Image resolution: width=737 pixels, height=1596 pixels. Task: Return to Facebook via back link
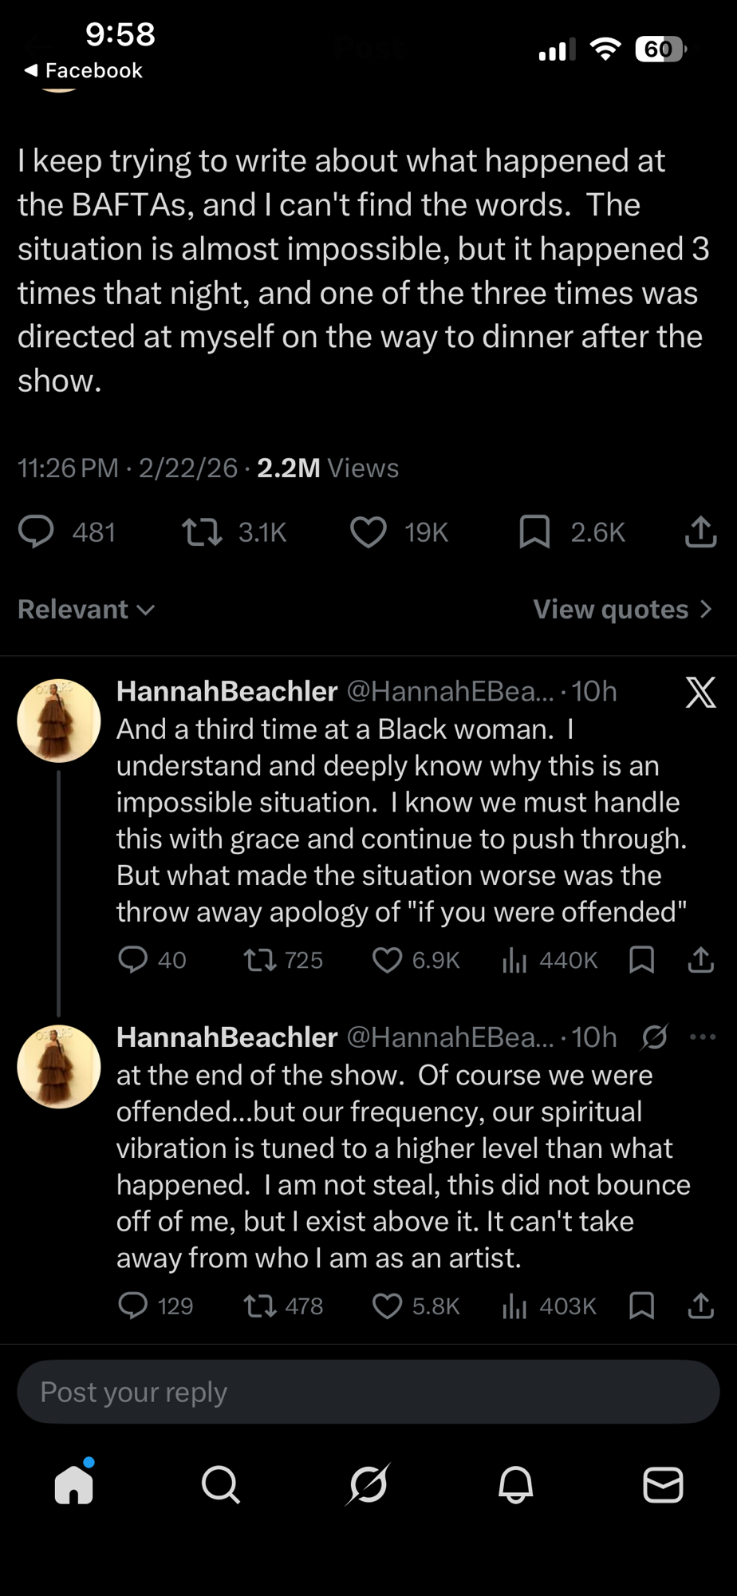(x=84, y=71)
